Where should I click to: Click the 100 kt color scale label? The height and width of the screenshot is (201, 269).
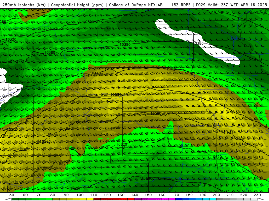(x=80, y=195)
